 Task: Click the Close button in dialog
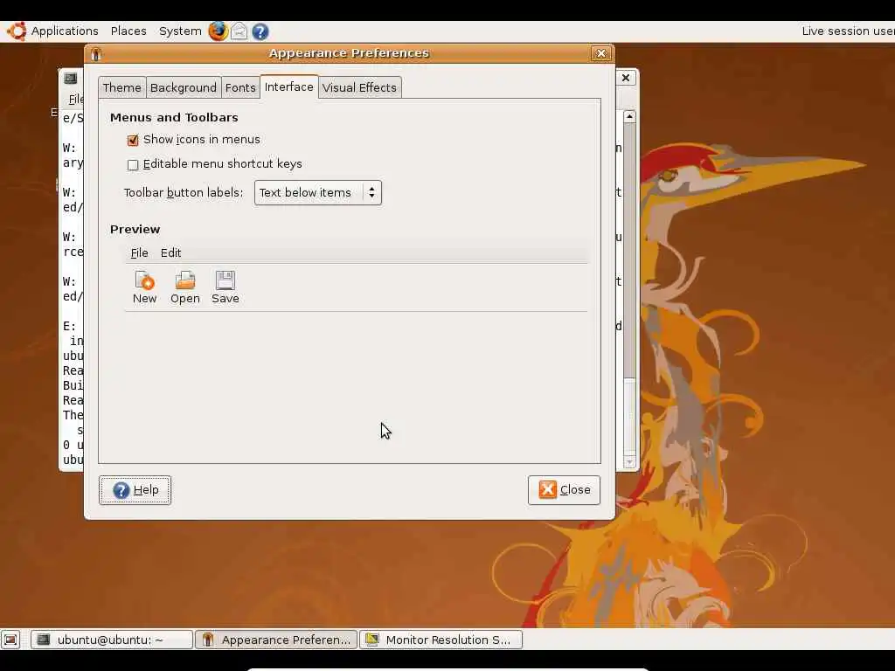tap(564, 490)
